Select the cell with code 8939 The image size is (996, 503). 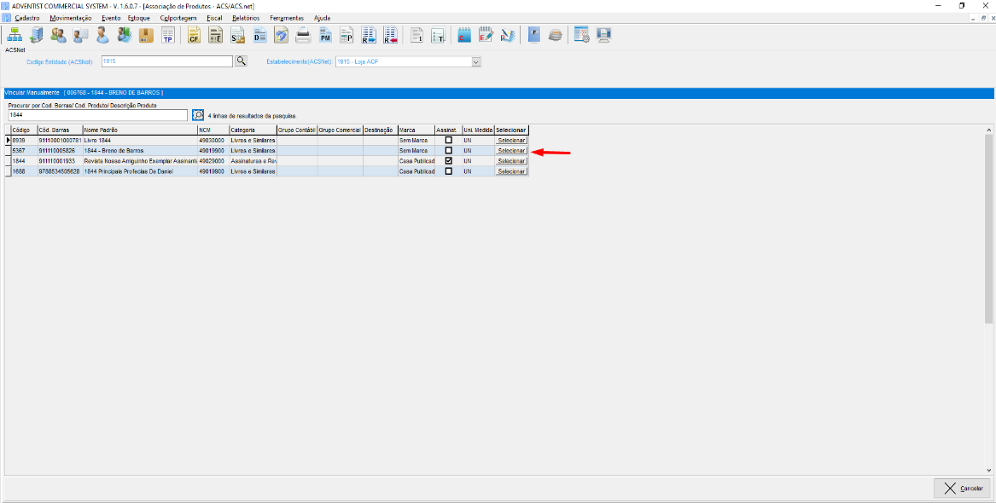[24, 140]
